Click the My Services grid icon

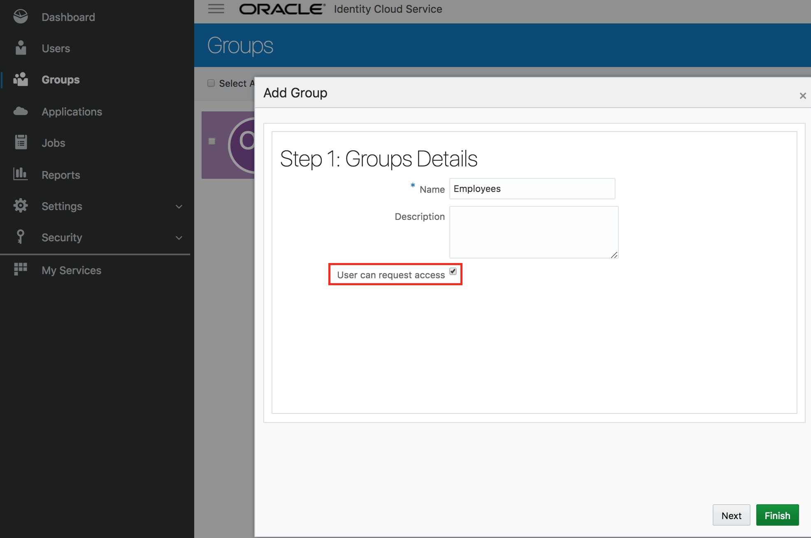(21, 269)
